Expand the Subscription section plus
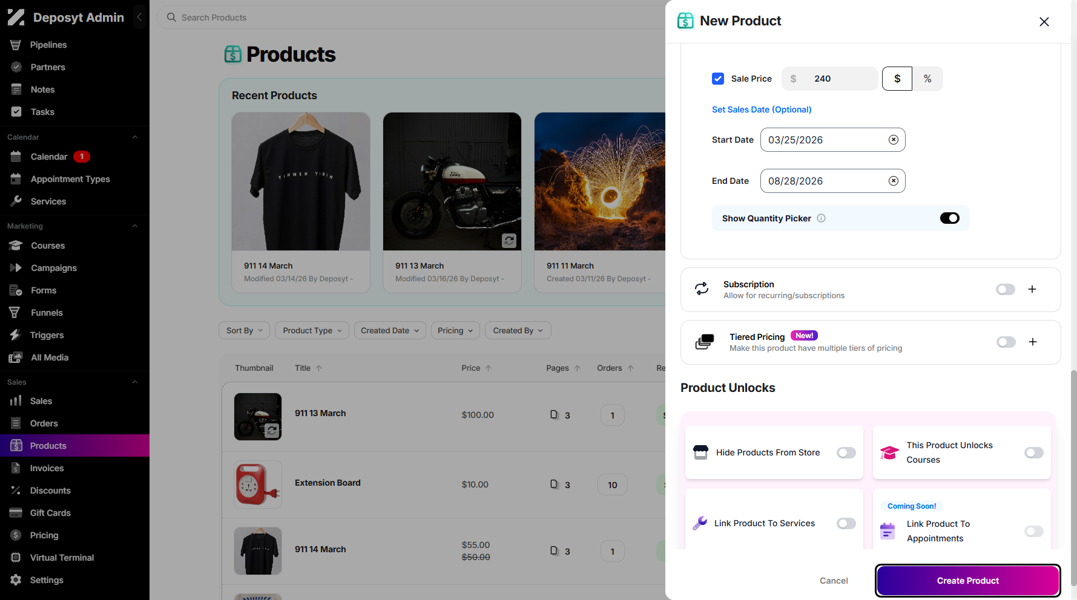 tap(1032, 289)
